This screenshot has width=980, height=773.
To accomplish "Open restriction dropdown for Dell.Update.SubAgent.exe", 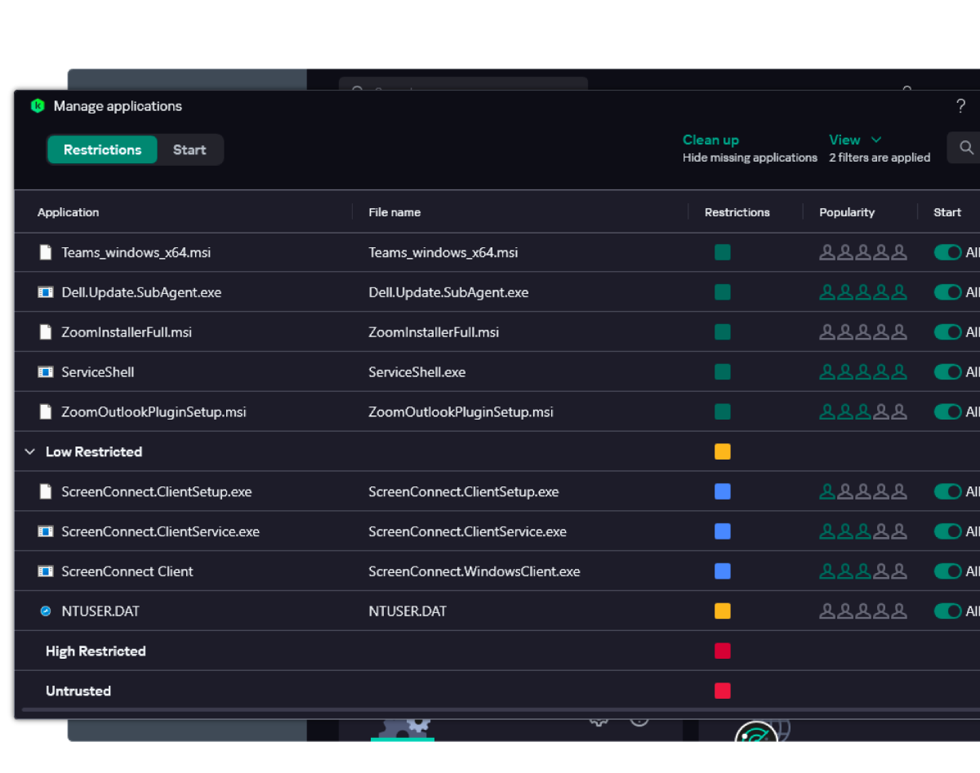I will (x=723, y=292).
